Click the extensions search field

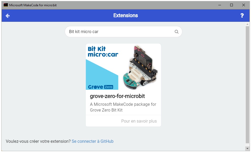pyautogui.click(x=123, y=31)
